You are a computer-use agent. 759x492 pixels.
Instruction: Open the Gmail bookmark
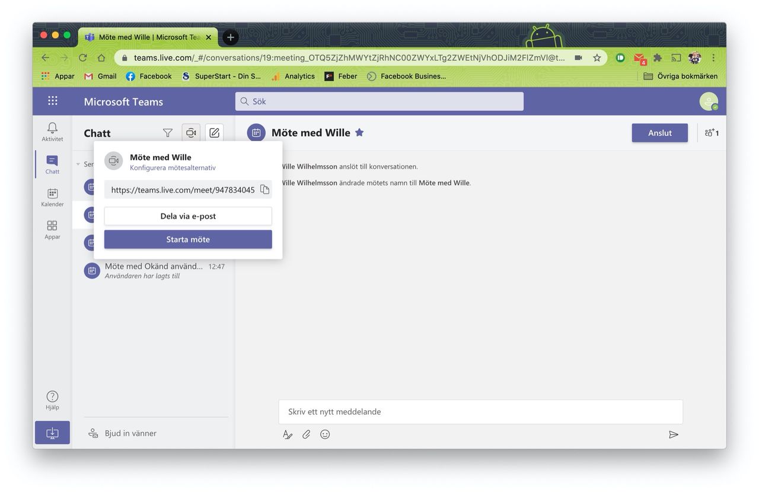click(101, 76)
